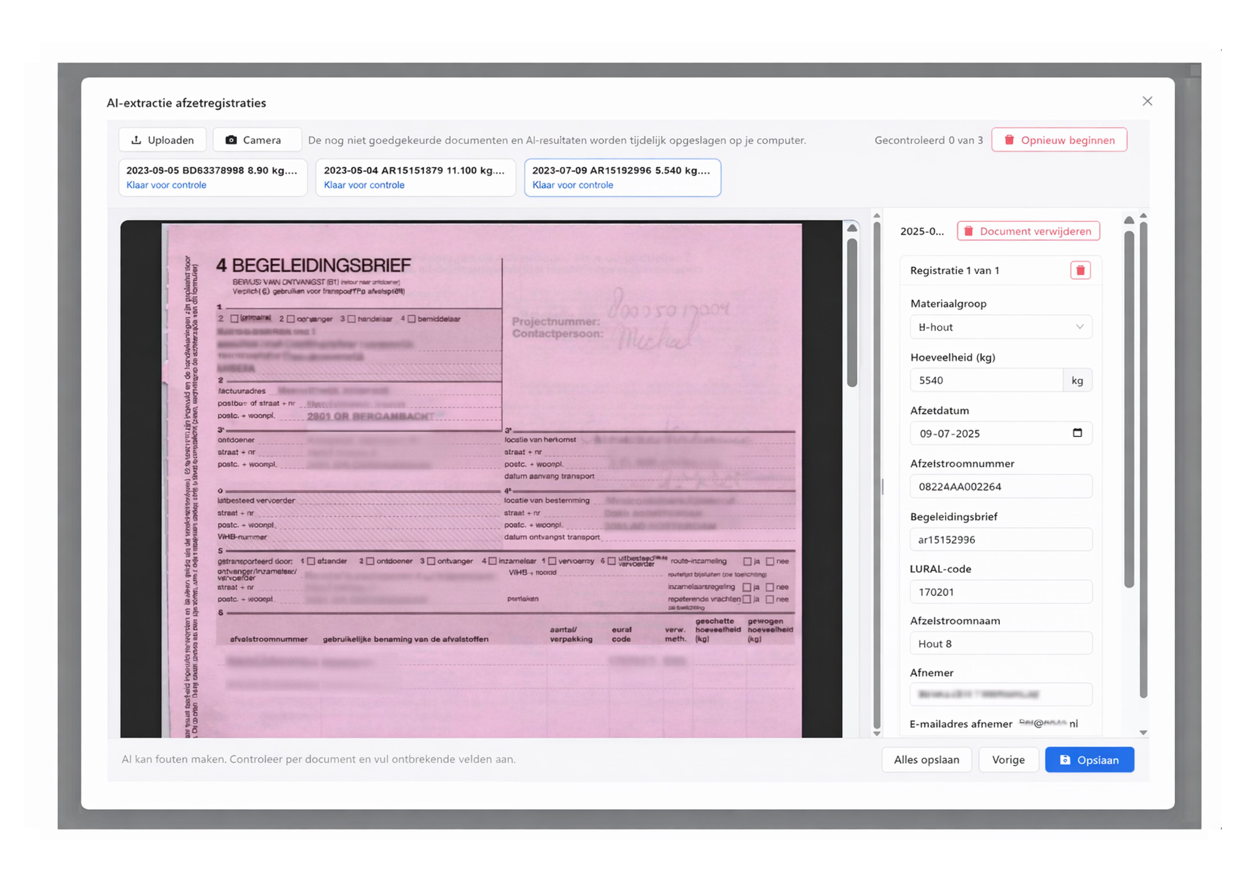This screenshot has height=889, width=1257.
Task: Click the calendar icon in the Afzetdatum field
Action: tap(1078, 433)
